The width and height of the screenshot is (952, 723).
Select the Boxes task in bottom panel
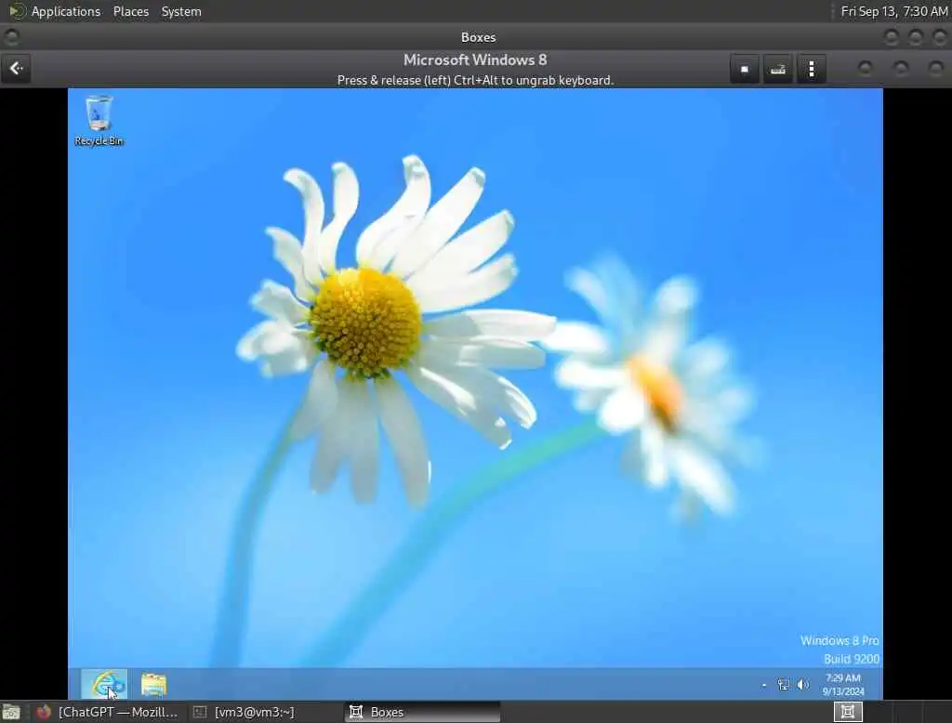click(x=423, y=712)
